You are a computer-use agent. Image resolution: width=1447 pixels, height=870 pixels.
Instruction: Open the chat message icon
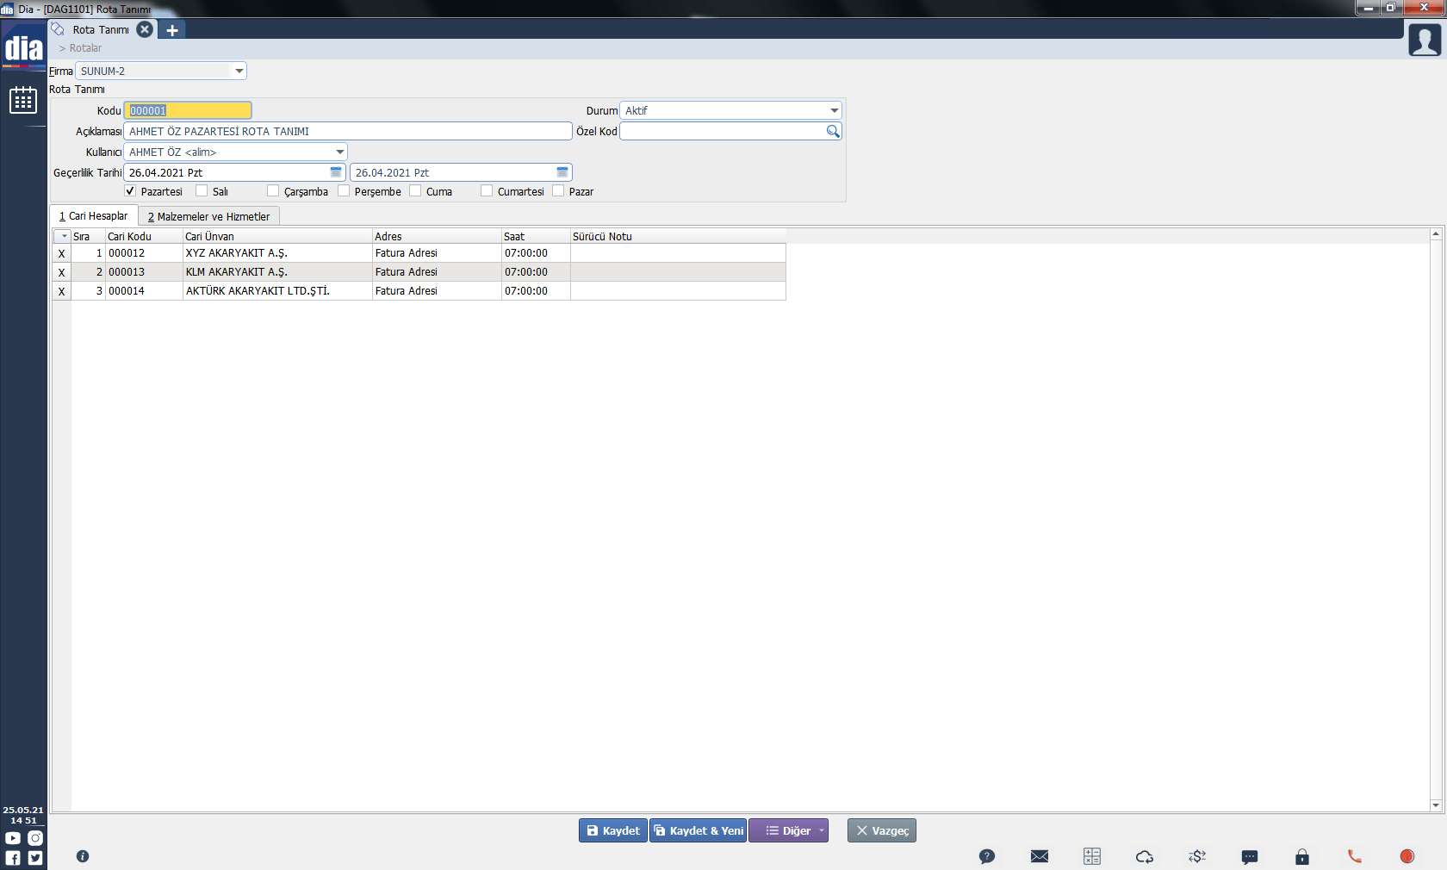(x=1250, y=856)
